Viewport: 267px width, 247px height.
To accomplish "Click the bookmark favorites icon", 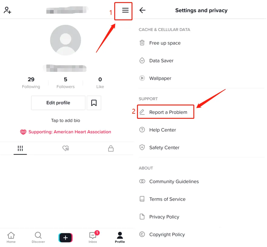I will [94, 103].
